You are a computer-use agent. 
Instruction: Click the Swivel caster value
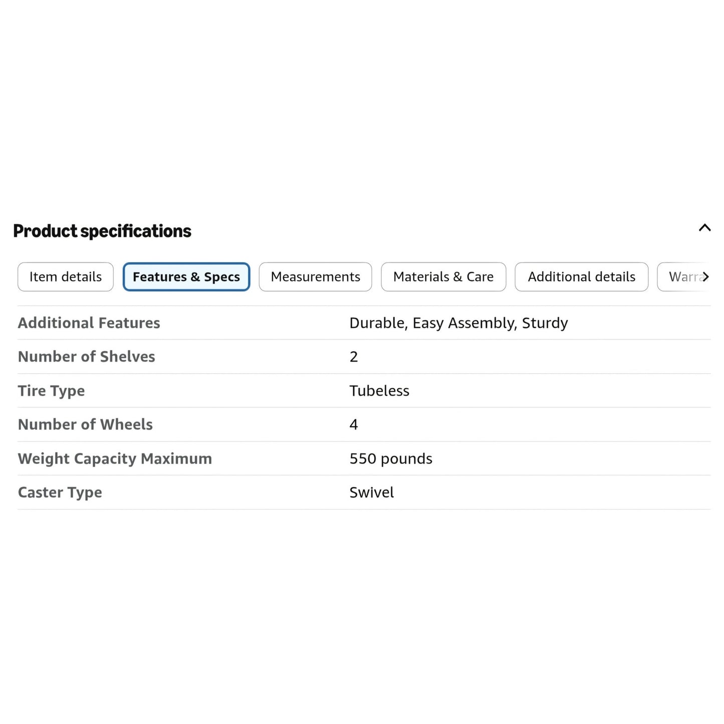[372, 493]
